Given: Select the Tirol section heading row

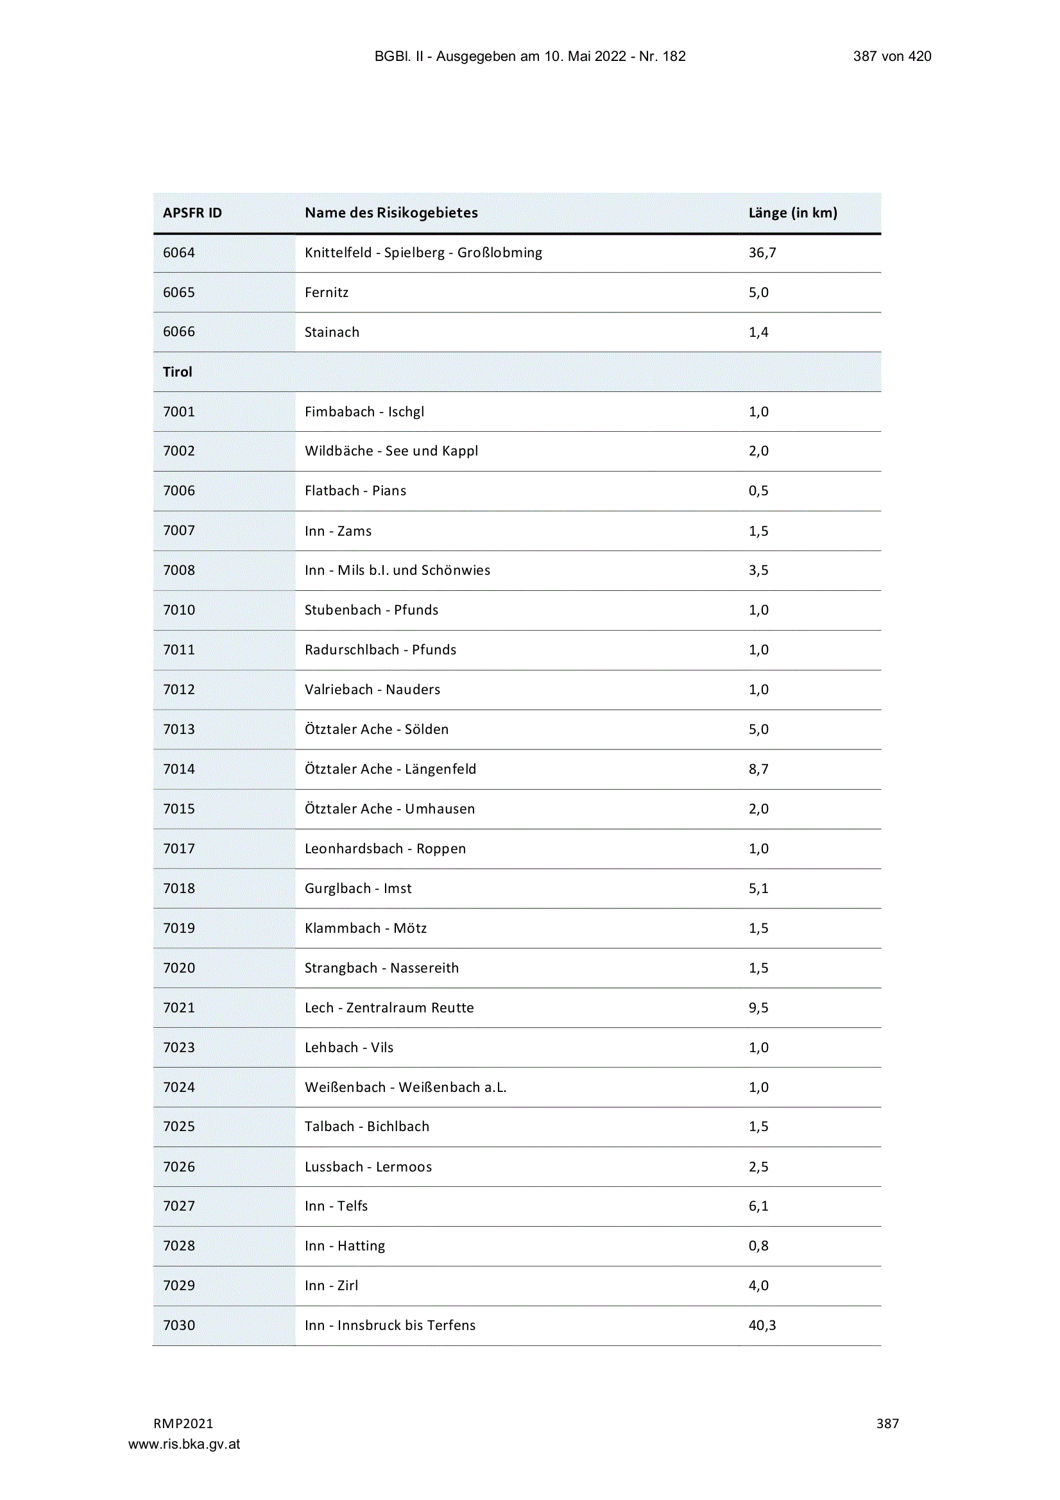Looking at the screenshot, I should pos(517,371).
